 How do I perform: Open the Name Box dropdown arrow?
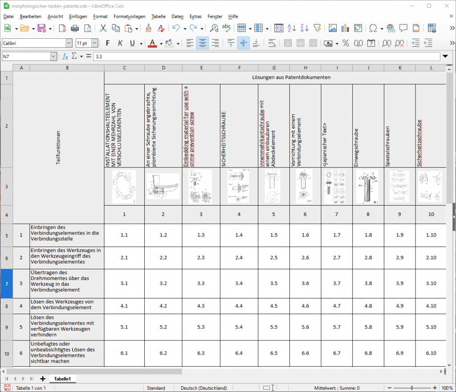pos(53,57)
